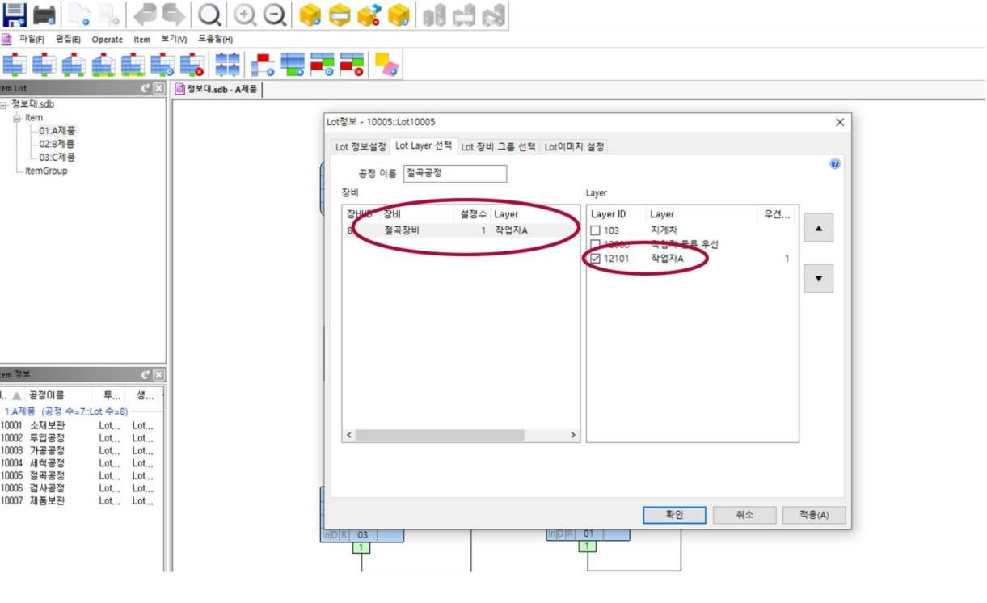Switch to the Lot 정보설정 tab
The image size is (987, 603).
click(x=361, y=147)
